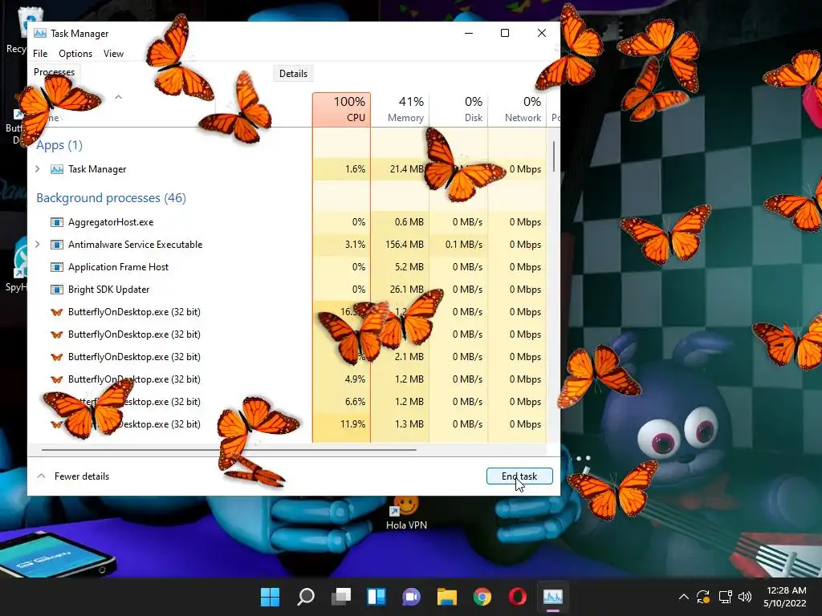
Task: Click the Background processes (46) header
Action: pyautogui.click(x=111, y=198)
